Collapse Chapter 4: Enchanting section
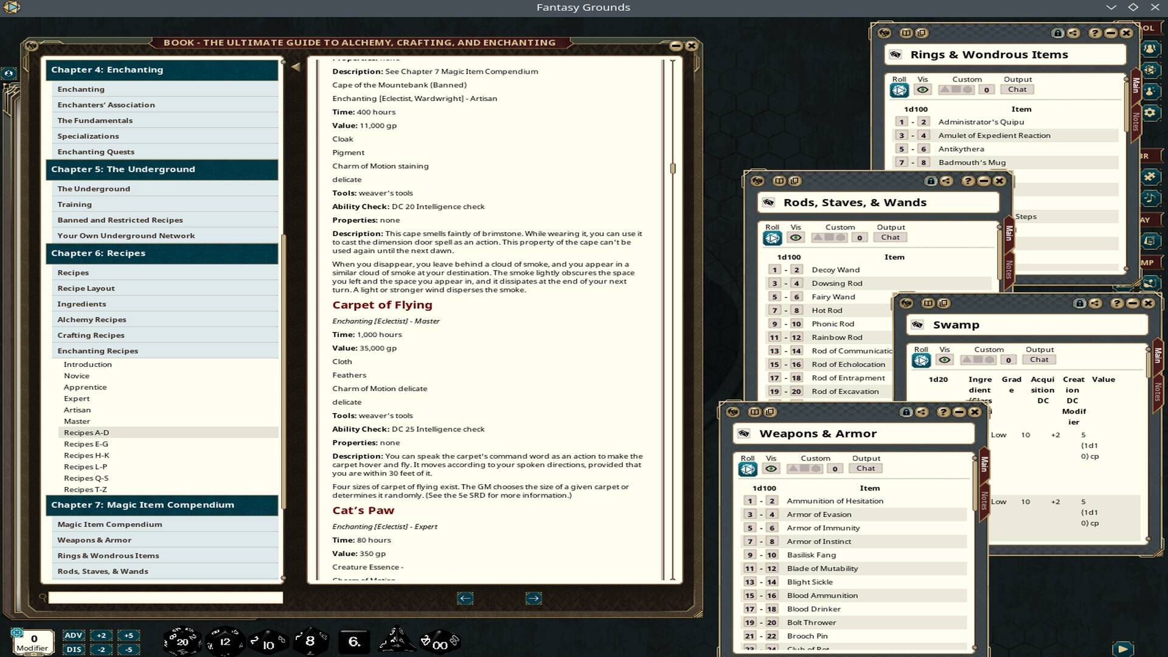The image size is (1168, 657). pos(162,70)
